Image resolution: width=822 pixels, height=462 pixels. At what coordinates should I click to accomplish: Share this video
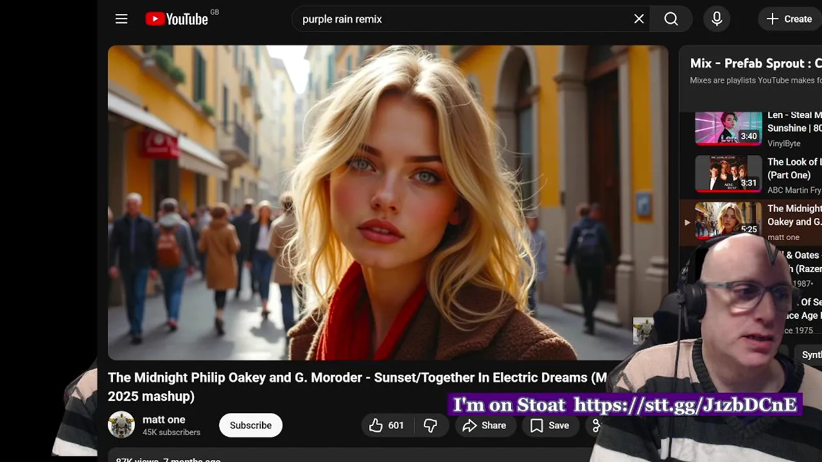pos(484,425)
